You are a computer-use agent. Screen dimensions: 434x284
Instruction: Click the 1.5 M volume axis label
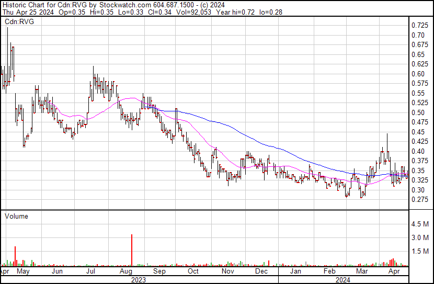click(420, 251)
